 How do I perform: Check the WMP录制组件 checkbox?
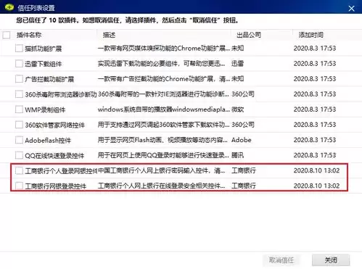tap(19, 109)
